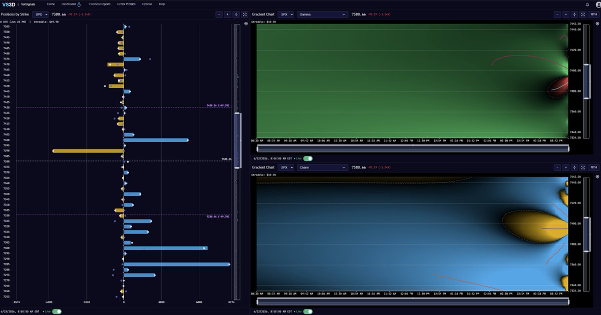The width and height of the screenshot is (601, 315).
Task: Click the long yellow bar at strike 7390
Action: click(x=88, y=150)
